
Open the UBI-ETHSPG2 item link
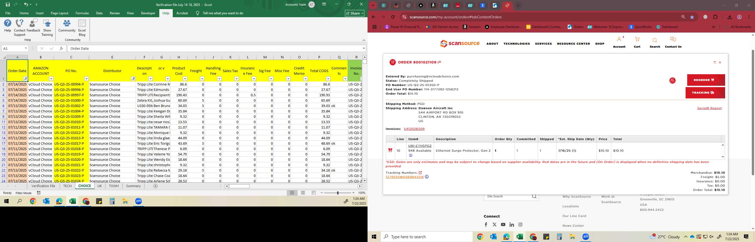420,146
